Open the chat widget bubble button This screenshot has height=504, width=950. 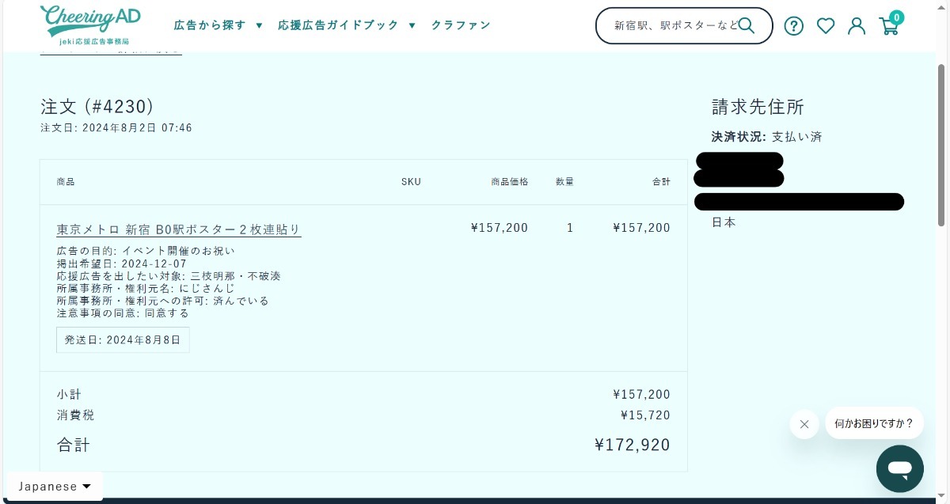tap(900, 468)
